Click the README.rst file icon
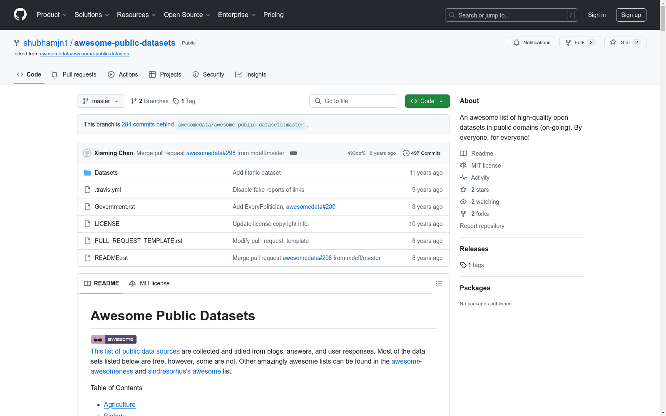The width and height of the screenshot is (666, 416). coord(87,258)
